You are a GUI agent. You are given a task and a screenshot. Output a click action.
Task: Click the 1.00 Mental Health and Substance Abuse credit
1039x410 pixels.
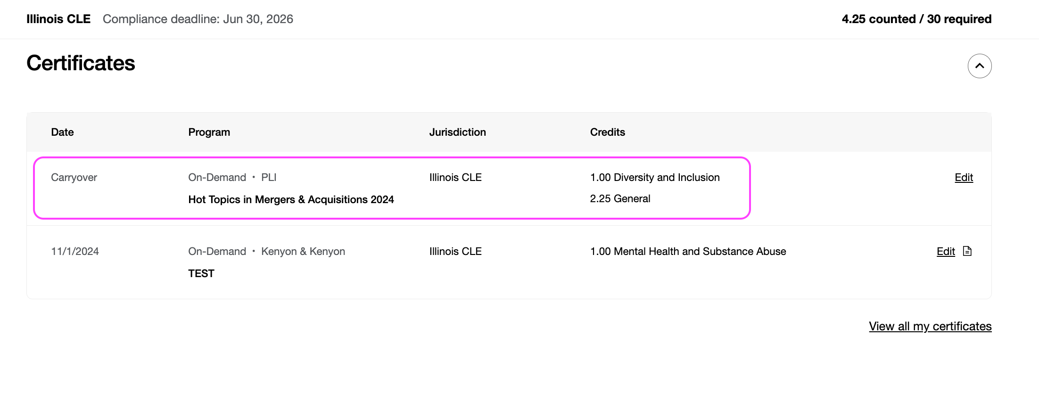tap(688, 252)
